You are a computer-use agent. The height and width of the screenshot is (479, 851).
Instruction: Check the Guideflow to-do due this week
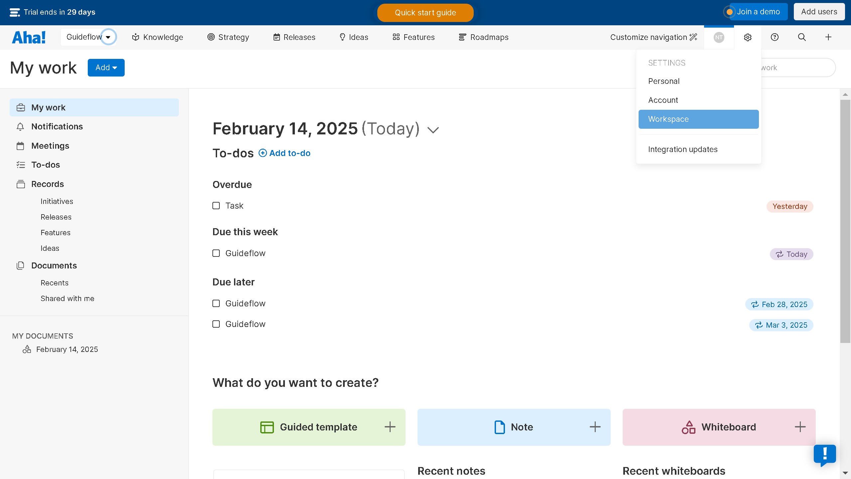[216, 253]
